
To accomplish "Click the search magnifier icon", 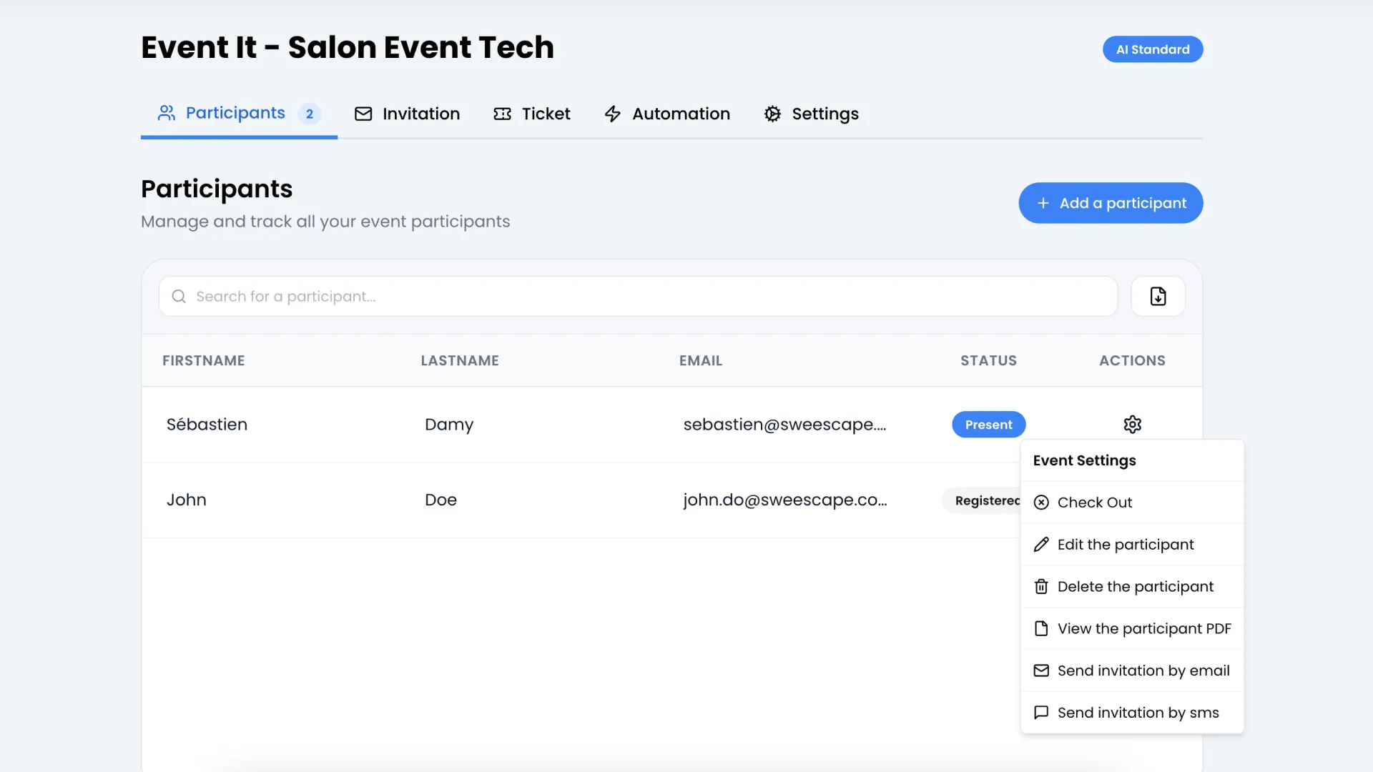I will coord(179,297).
